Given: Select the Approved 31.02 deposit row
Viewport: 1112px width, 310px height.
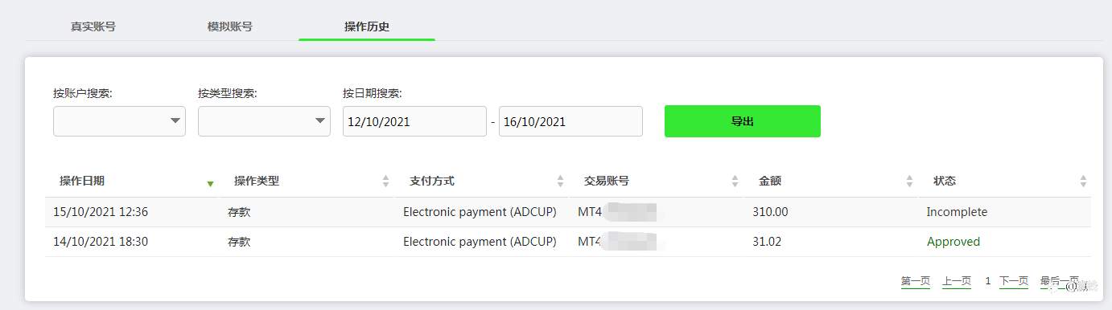Looking at the screenshot, I should 568,242.
